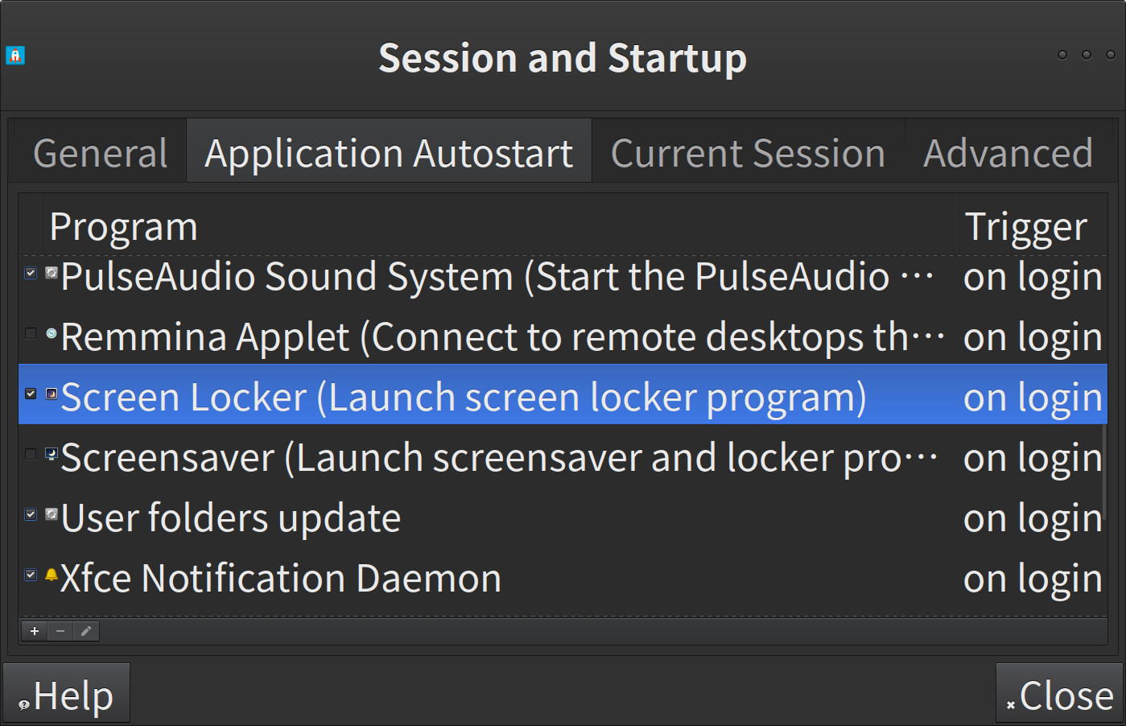Add a new autostart entry with the plus icon
Screen dimensions: 1126x726
coord(34,631)
